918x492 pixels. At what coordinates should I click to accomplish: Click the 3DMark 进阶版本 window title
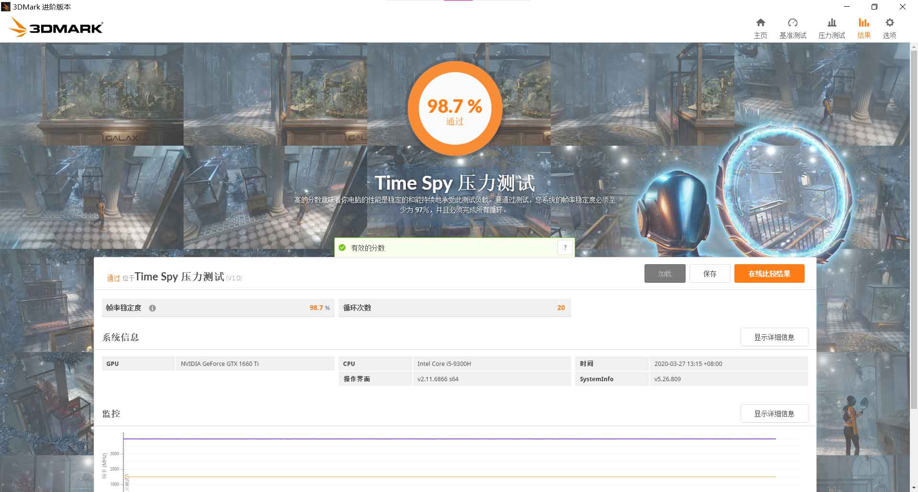pos(42,7)
